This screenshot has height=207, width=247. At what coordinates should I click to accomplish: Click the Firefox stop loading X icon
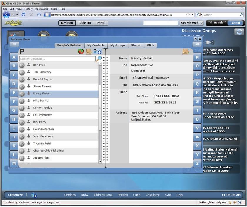pyautogui.click(x=31, y=15)
